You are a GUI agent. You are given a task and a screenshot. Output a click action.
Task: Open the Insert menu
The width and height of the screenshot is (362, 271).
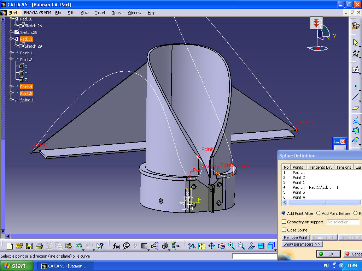100,13
